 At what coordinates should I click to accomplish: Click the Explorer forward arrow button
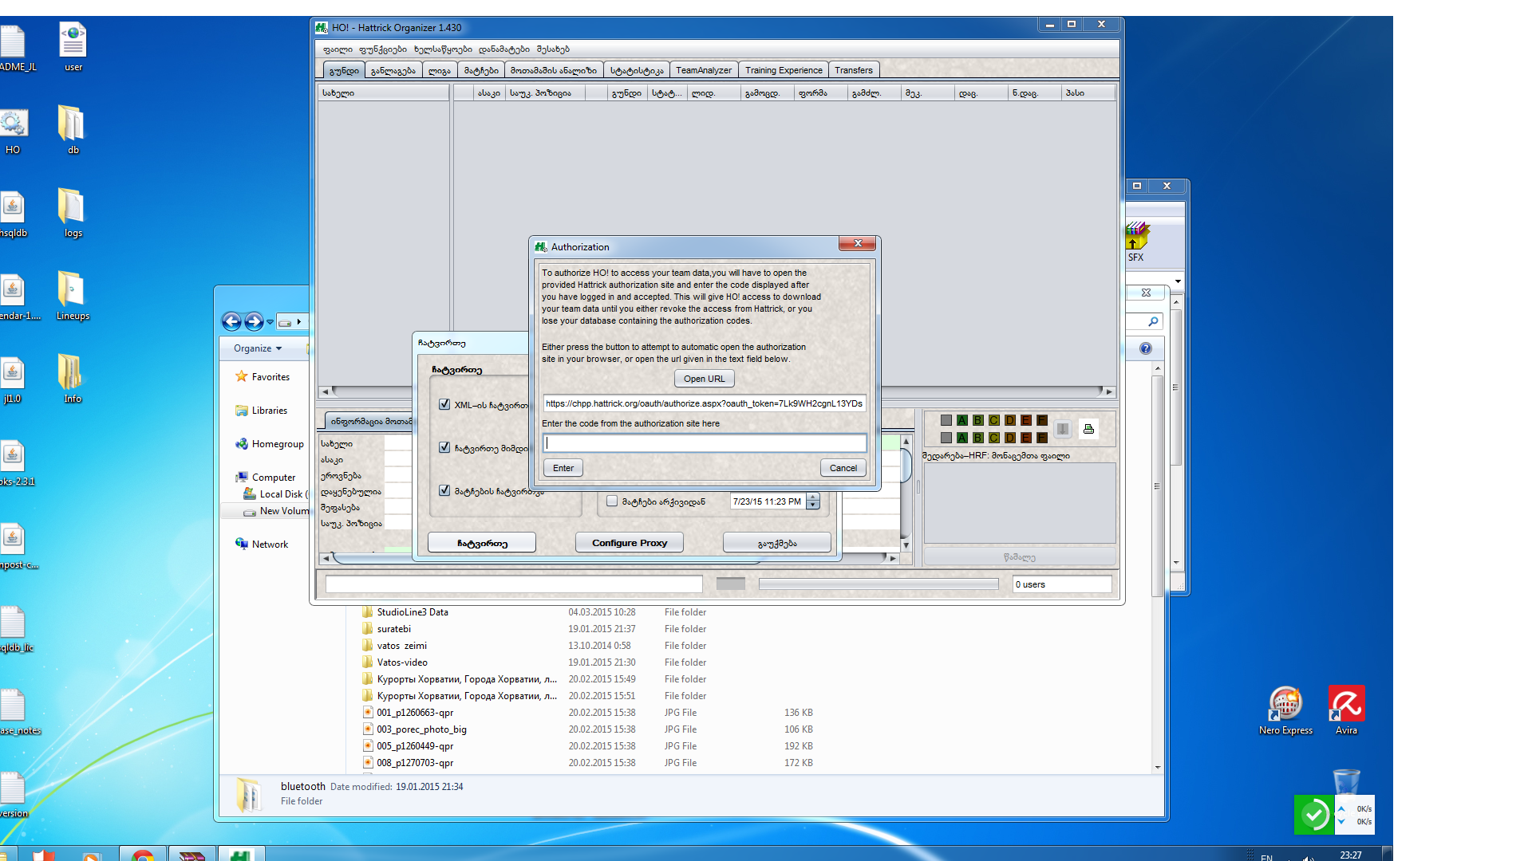(254, 321)
